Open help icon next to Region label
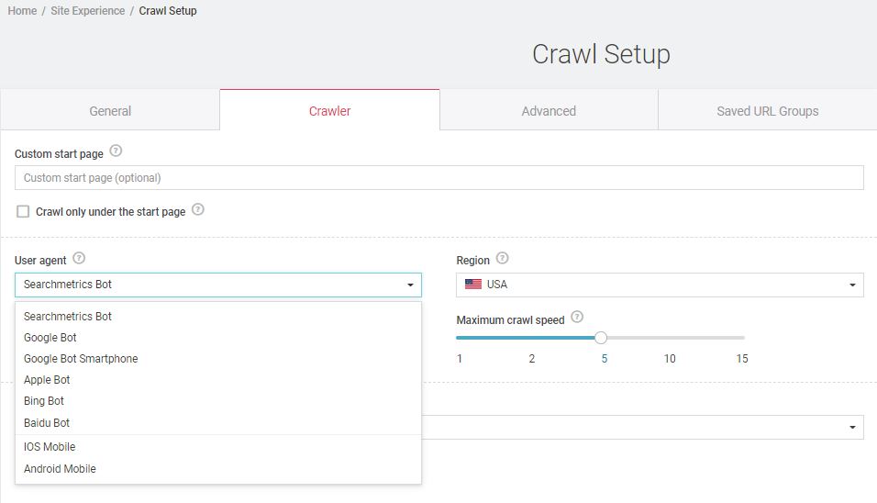This screenshot has height=503, width=877. click(x=503, y=258)
